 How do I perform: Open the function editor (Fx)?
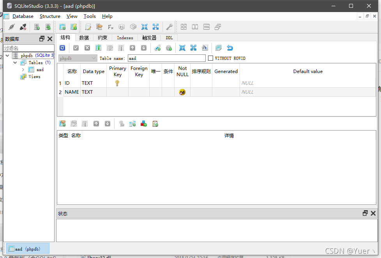(110, 27)
